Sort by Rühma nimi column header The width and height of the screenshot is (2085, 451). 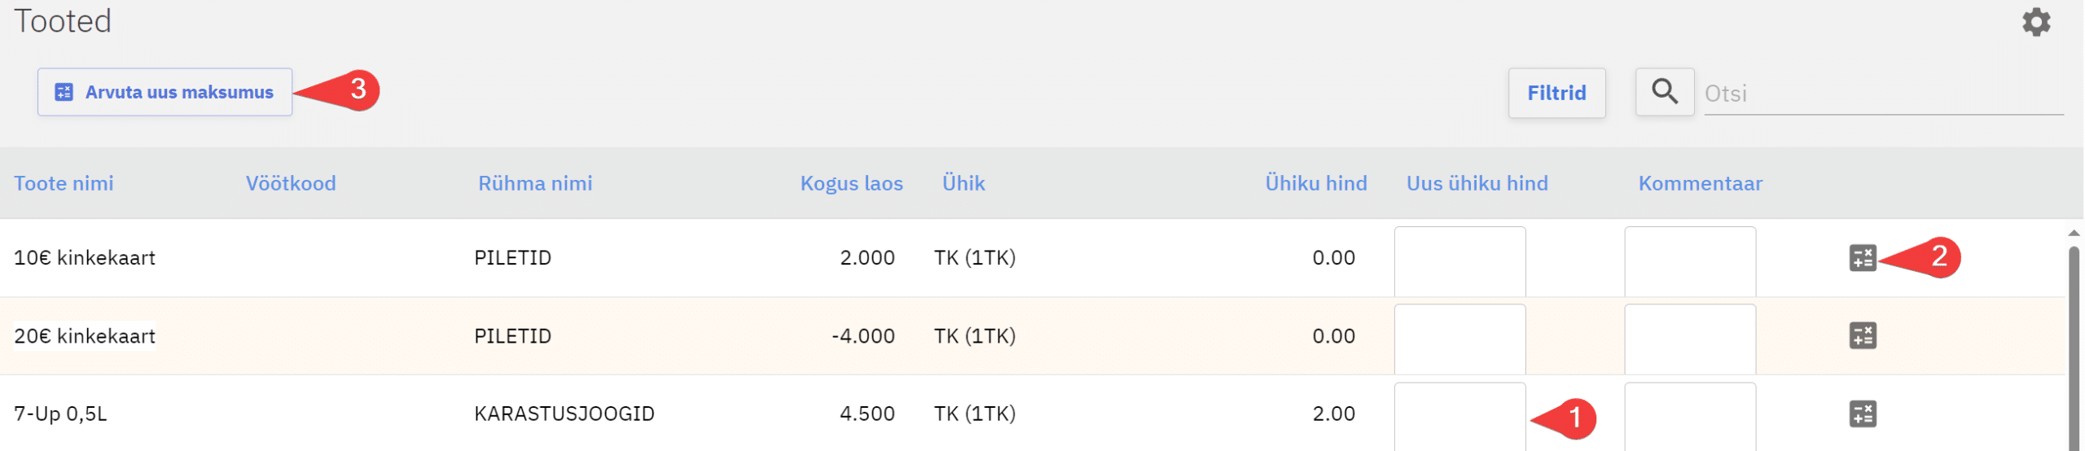pos(535,183)
